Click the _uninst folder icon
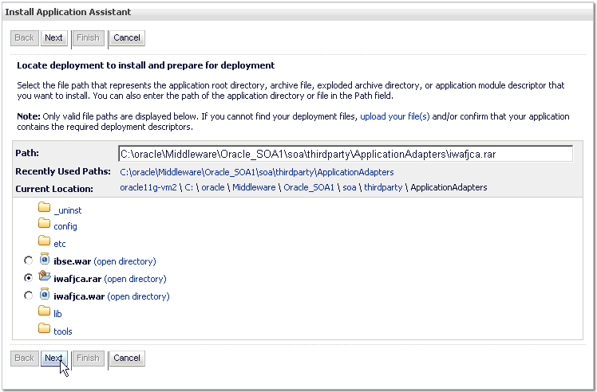Image resolution: width=597 pixels, height=392 pixels. [44, 207]
